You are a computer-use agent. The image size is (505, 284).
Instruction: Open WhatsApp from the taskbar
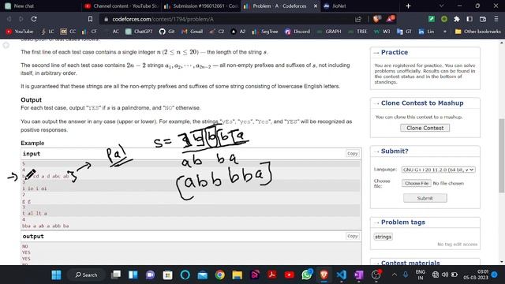pos(307,275)
